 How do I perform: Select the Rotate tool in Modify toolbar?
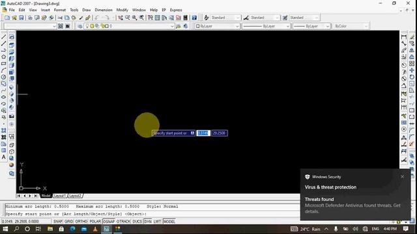(412, 77)
